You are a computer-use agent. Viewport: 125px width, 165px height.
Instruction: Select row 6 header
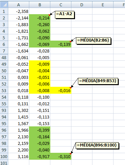point(4,44)
